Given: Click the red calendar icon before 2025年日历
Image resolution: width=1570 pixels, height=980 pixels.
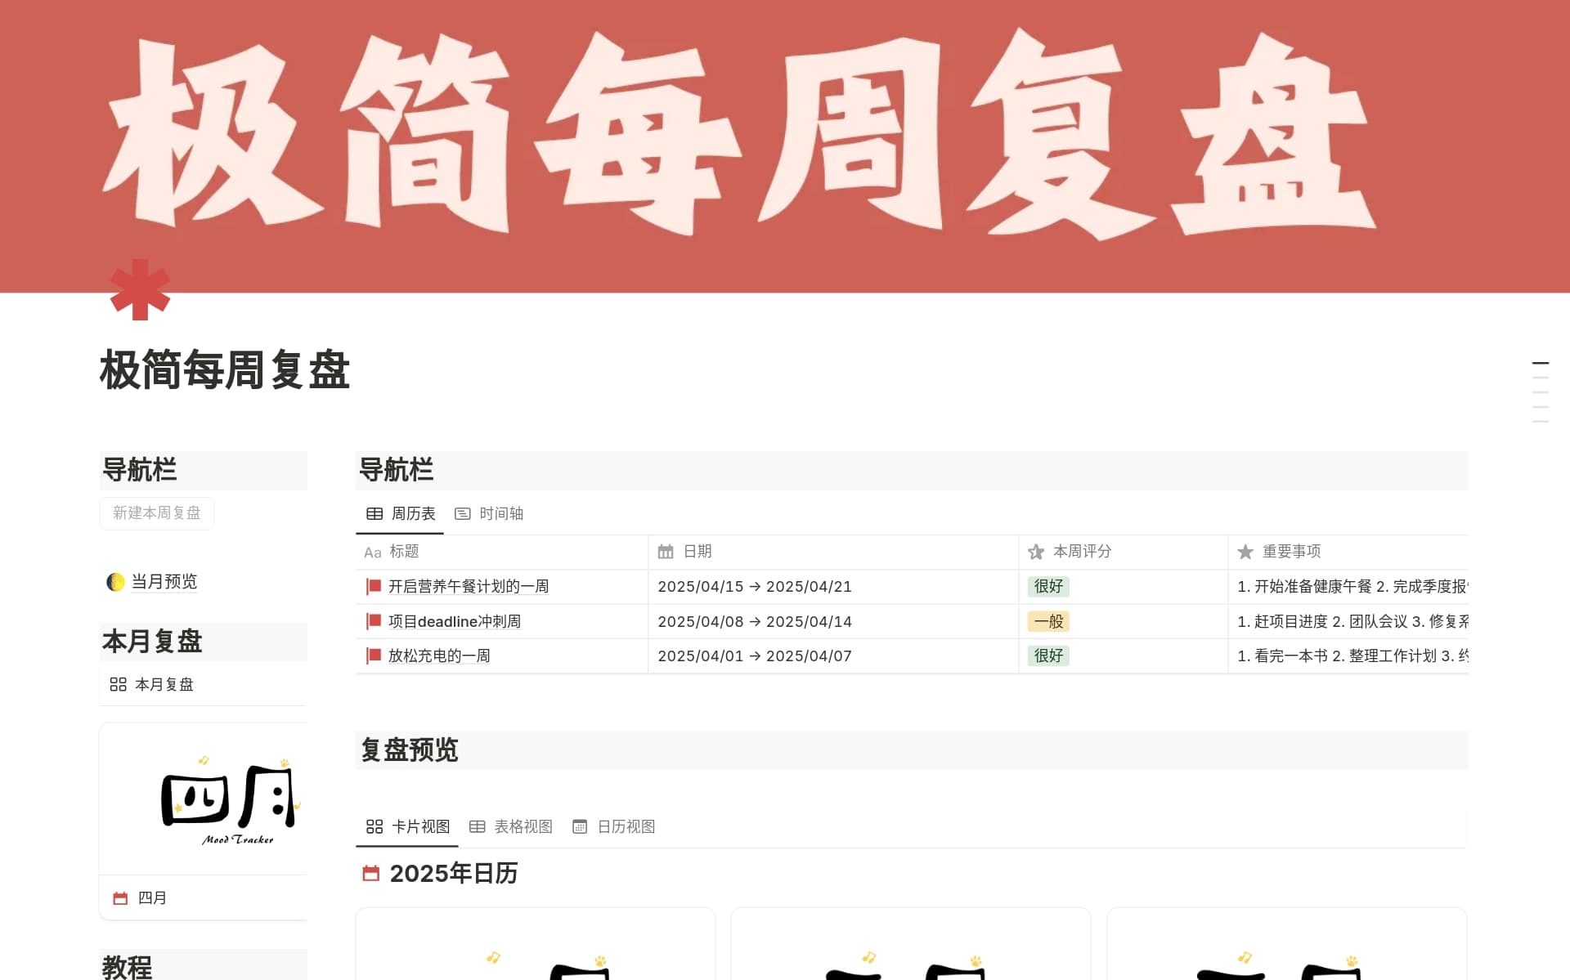Looking at the screenshot, I should (x=372, y=873).
